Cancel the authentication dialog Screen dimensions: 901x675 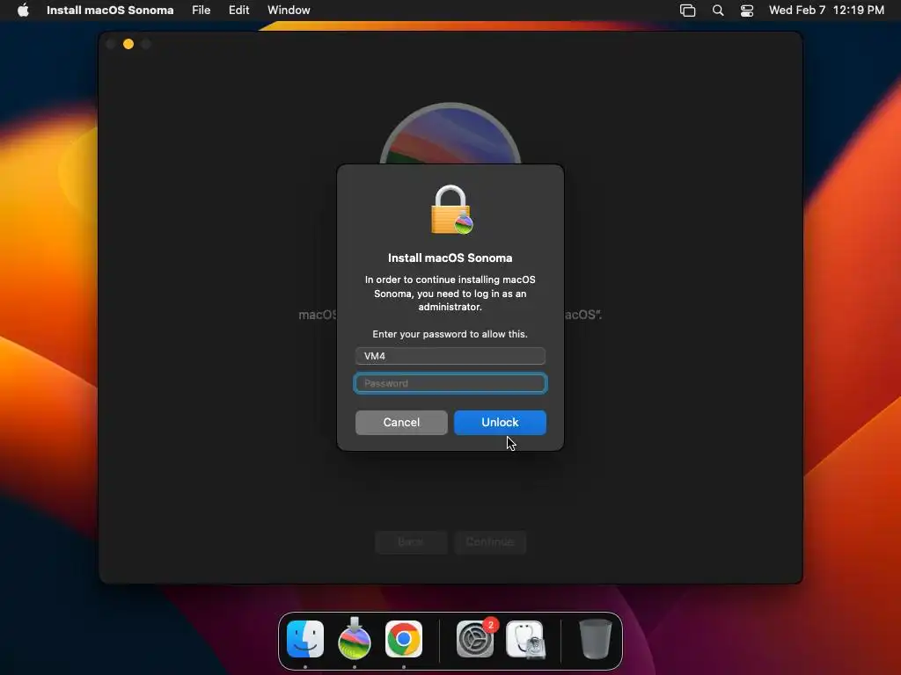coord(401,423)
